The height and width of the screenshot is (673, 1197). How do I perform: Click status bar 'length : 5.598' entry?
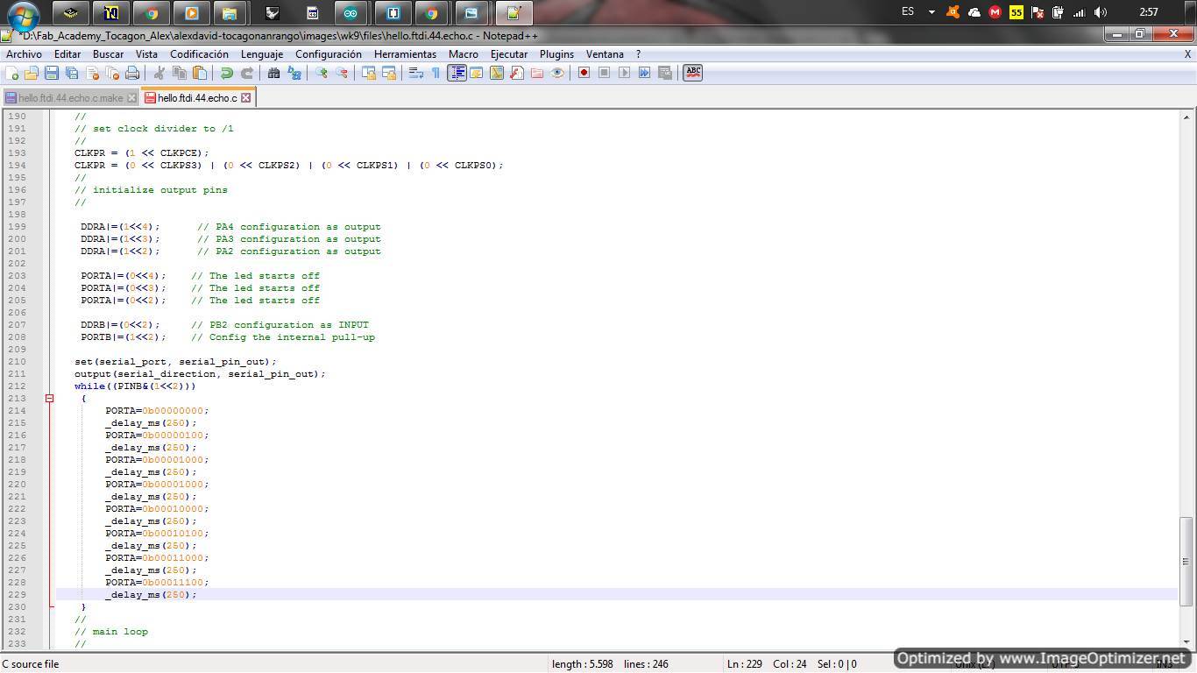point(582,664)
